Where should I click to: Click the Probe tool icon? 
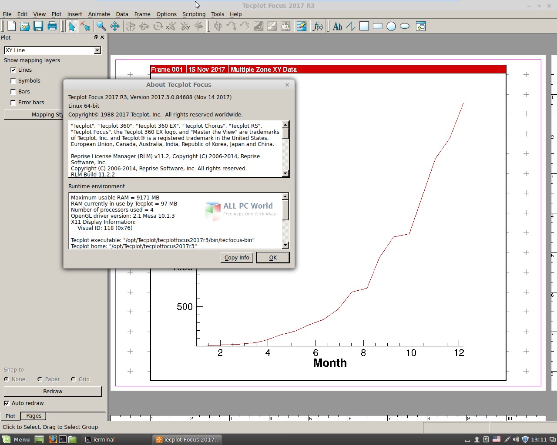pyautogui.click(x=301, y=26)
